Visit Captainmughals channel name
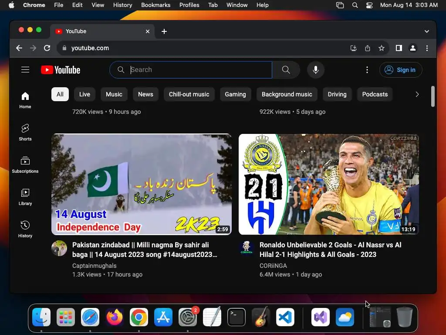 click(95, 266)
